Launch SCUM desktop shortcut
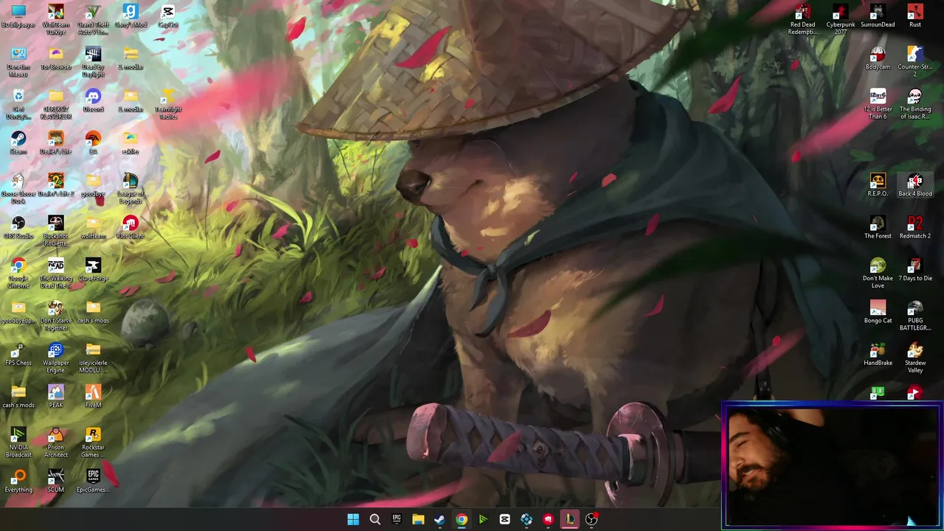This screenshot has height=531, width=944. 56,482
